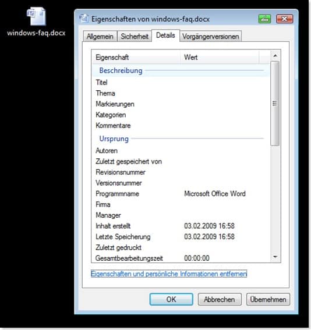Select the Details tab
This screenshot has width=311, height=330.
coord(165,36)
